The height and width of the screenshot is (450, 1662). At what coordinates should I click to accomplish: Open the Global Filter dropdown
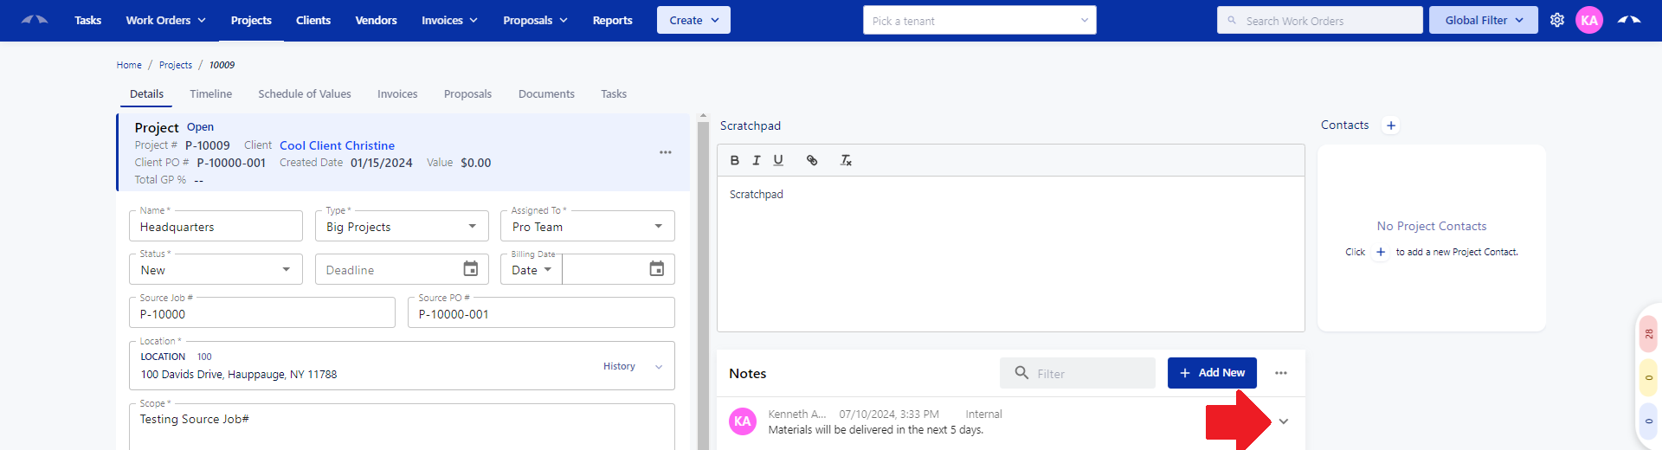point(1484,20)
